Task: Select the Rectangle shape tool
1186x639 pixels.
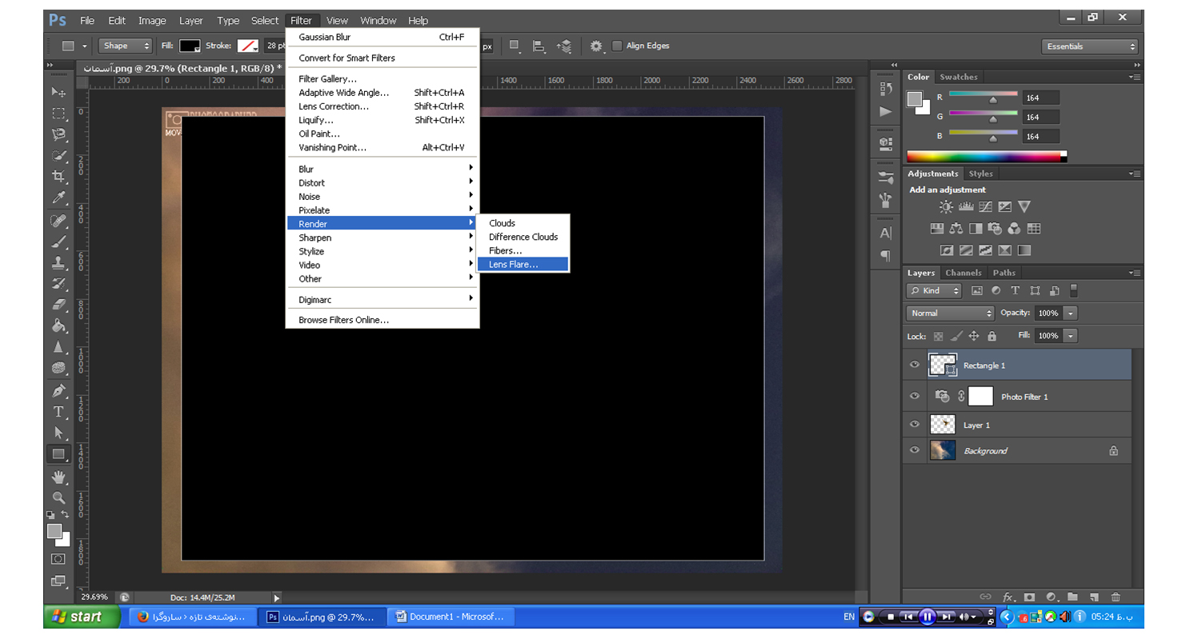Action: [58, 454]
